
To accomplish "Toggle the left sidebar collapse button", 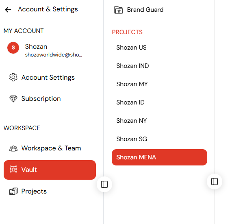I will (104, 184).
